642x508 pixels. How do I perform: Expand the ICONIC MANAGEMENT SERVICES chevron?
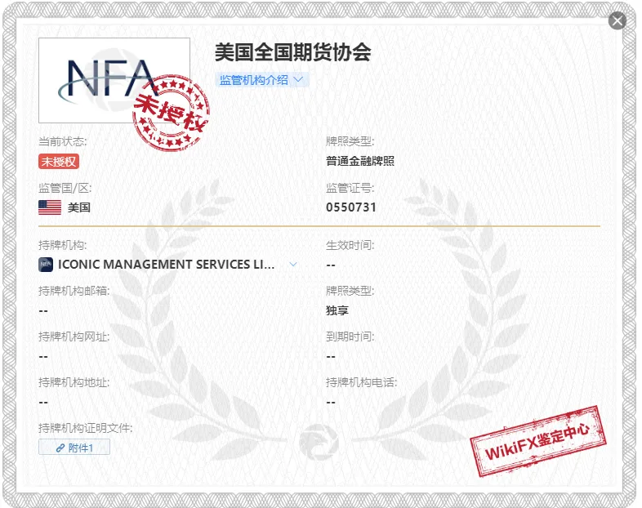point(293,265)
